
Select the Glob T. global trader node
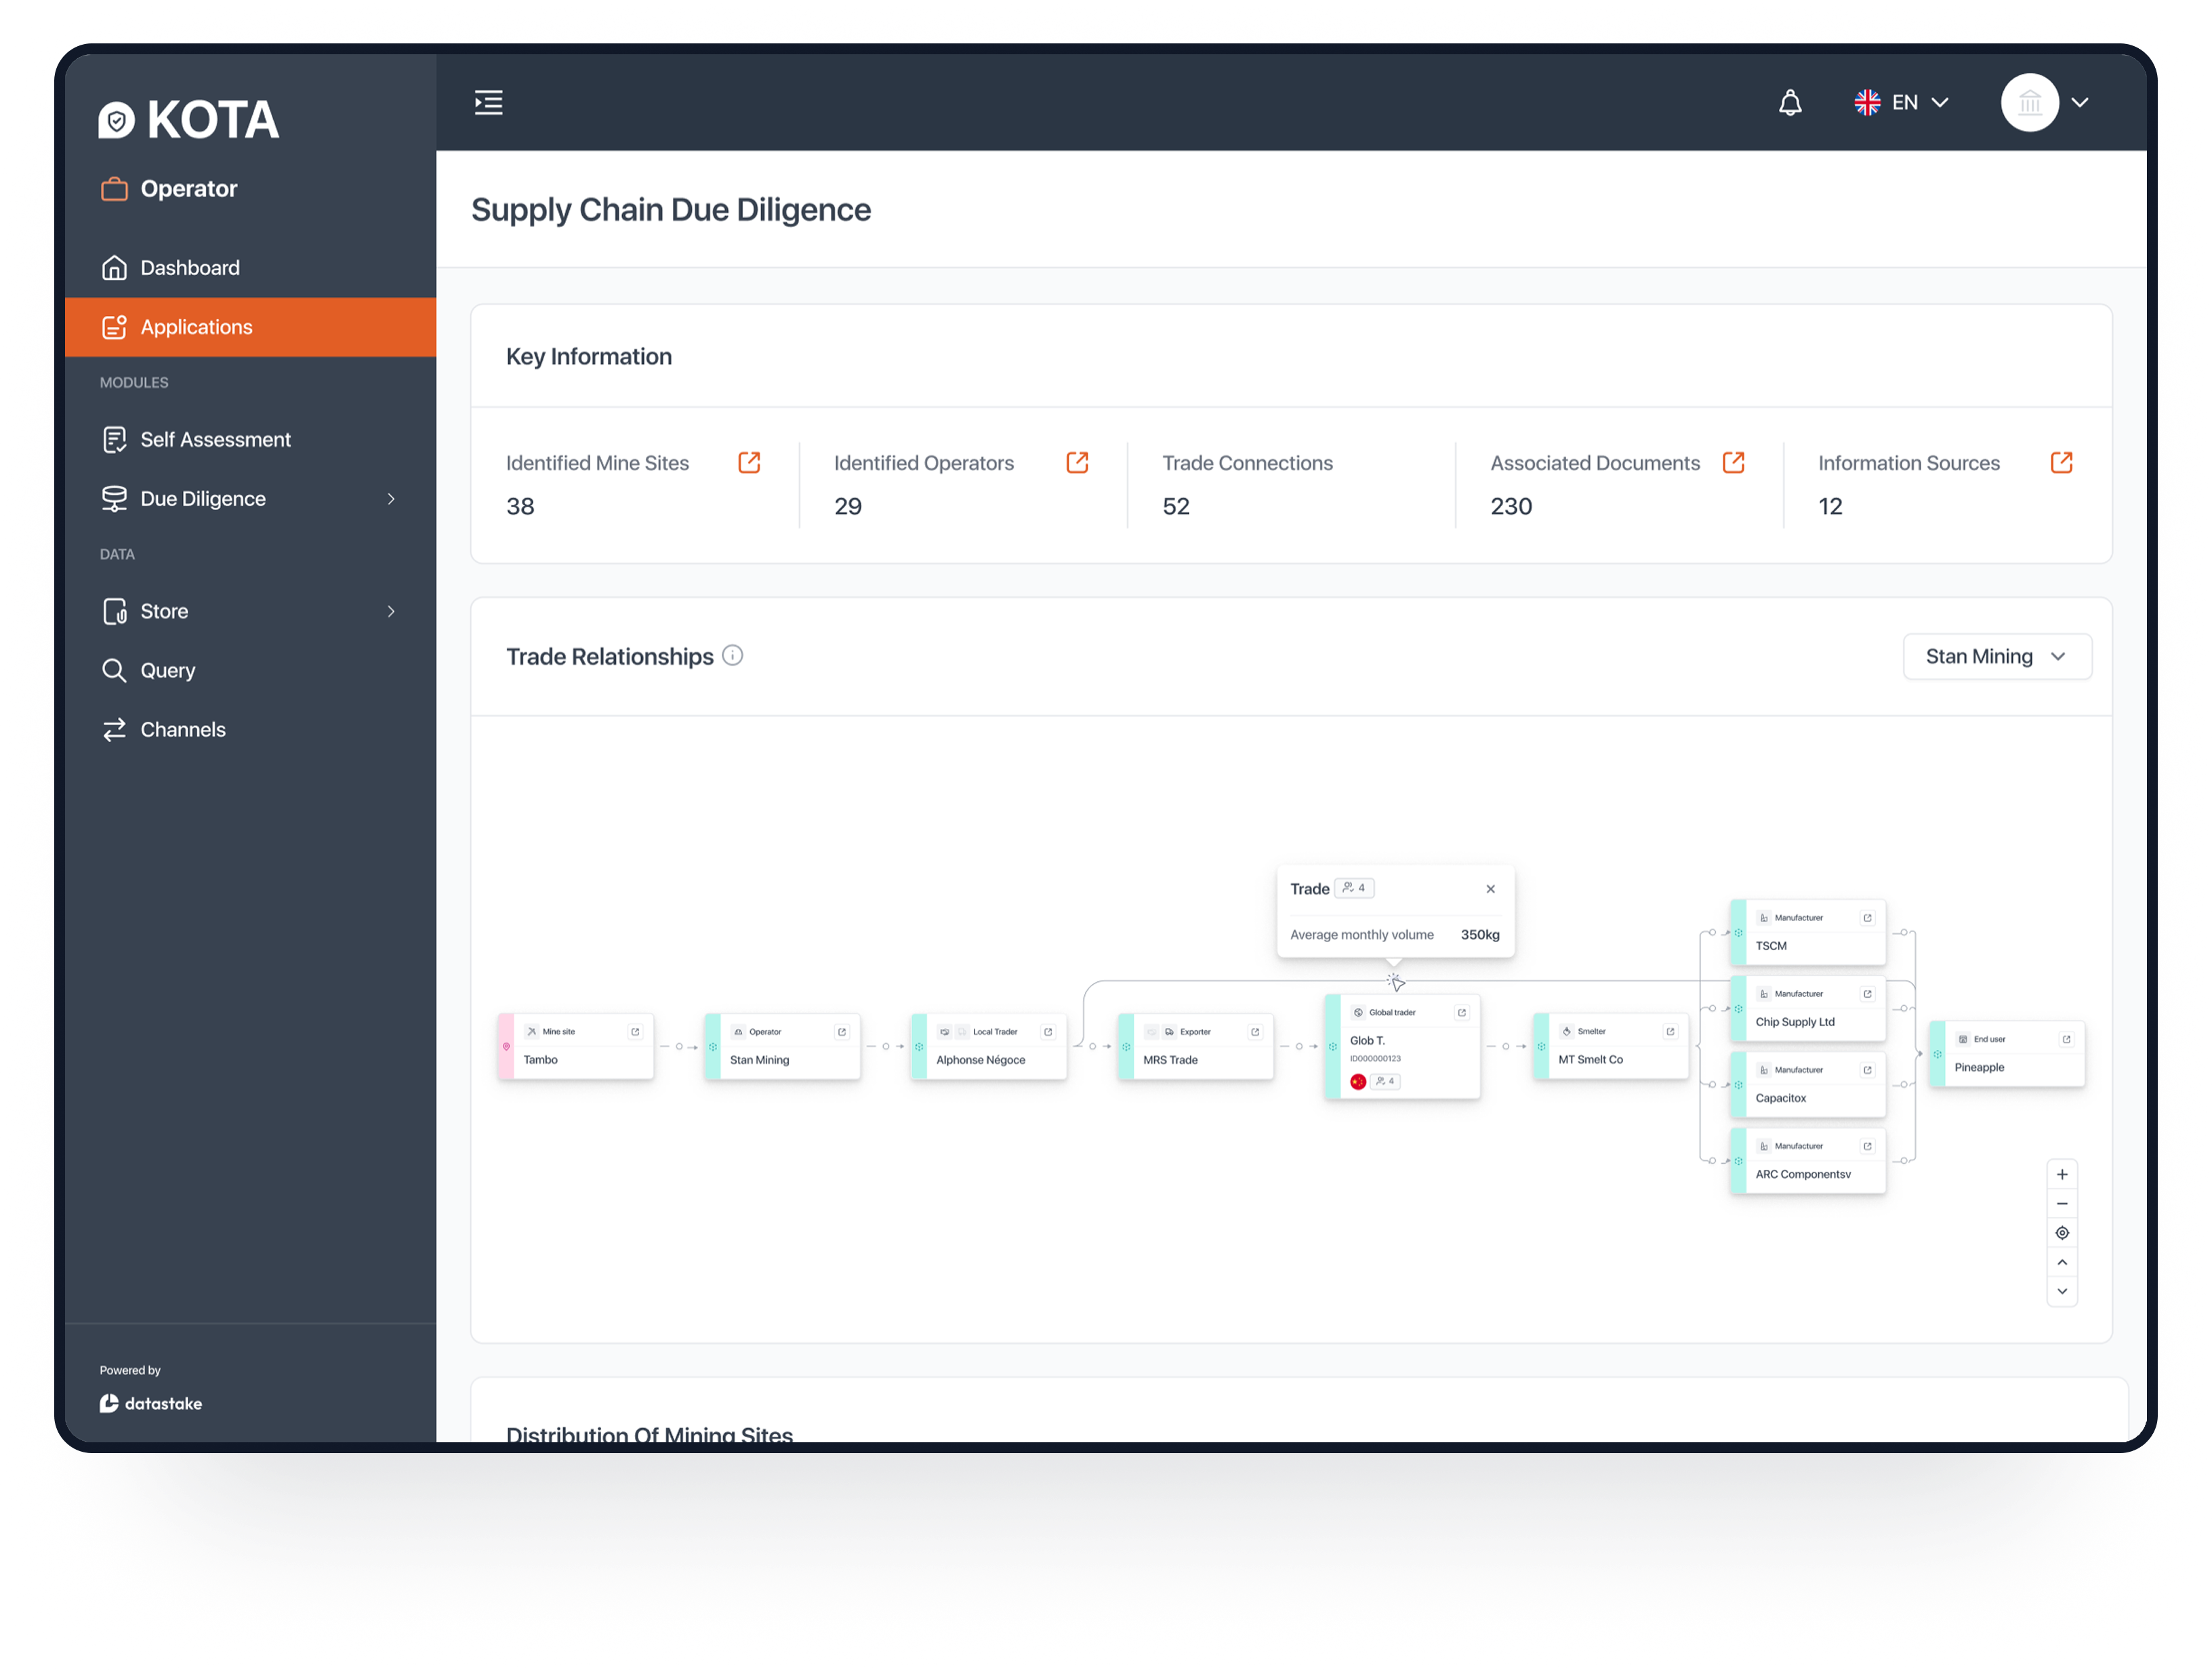click(x=1402, y=1047)
